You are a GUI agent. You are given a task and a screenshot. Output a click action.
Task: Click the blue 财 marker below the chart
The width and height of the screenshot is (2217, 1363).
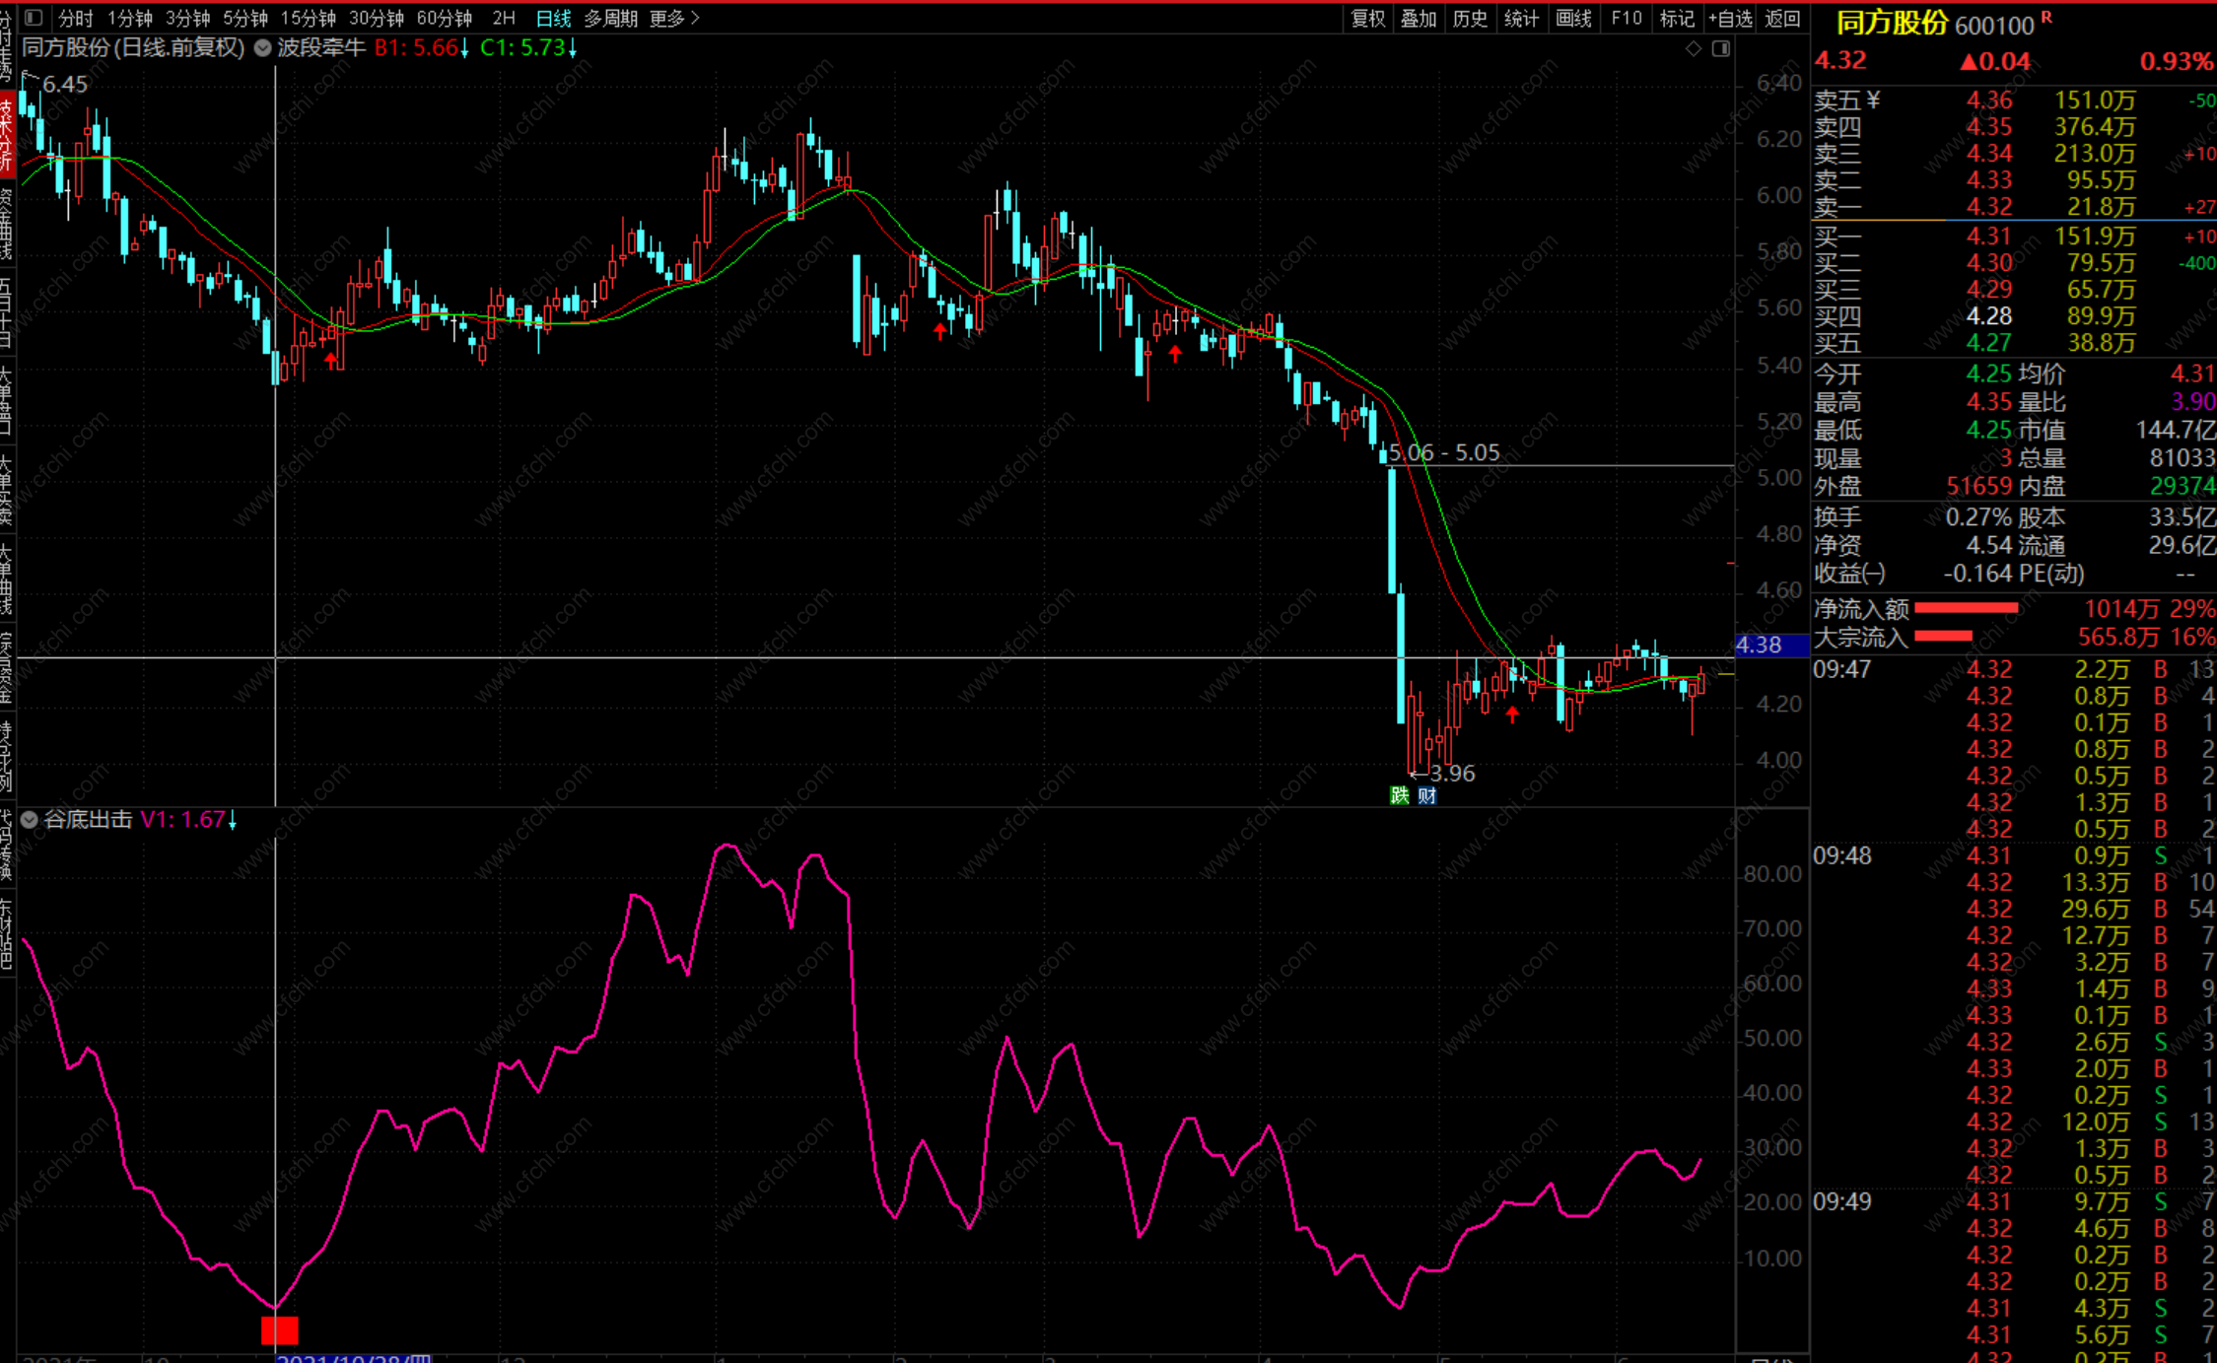point(1426,795)
